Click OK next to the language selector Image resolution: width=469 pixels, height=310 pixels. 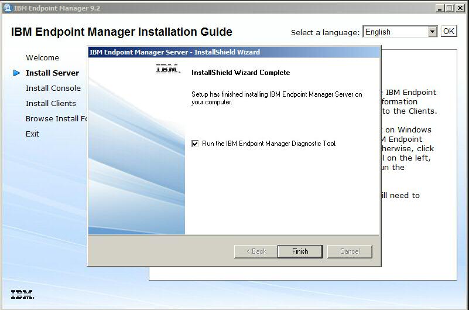click(x=449, y=31)
